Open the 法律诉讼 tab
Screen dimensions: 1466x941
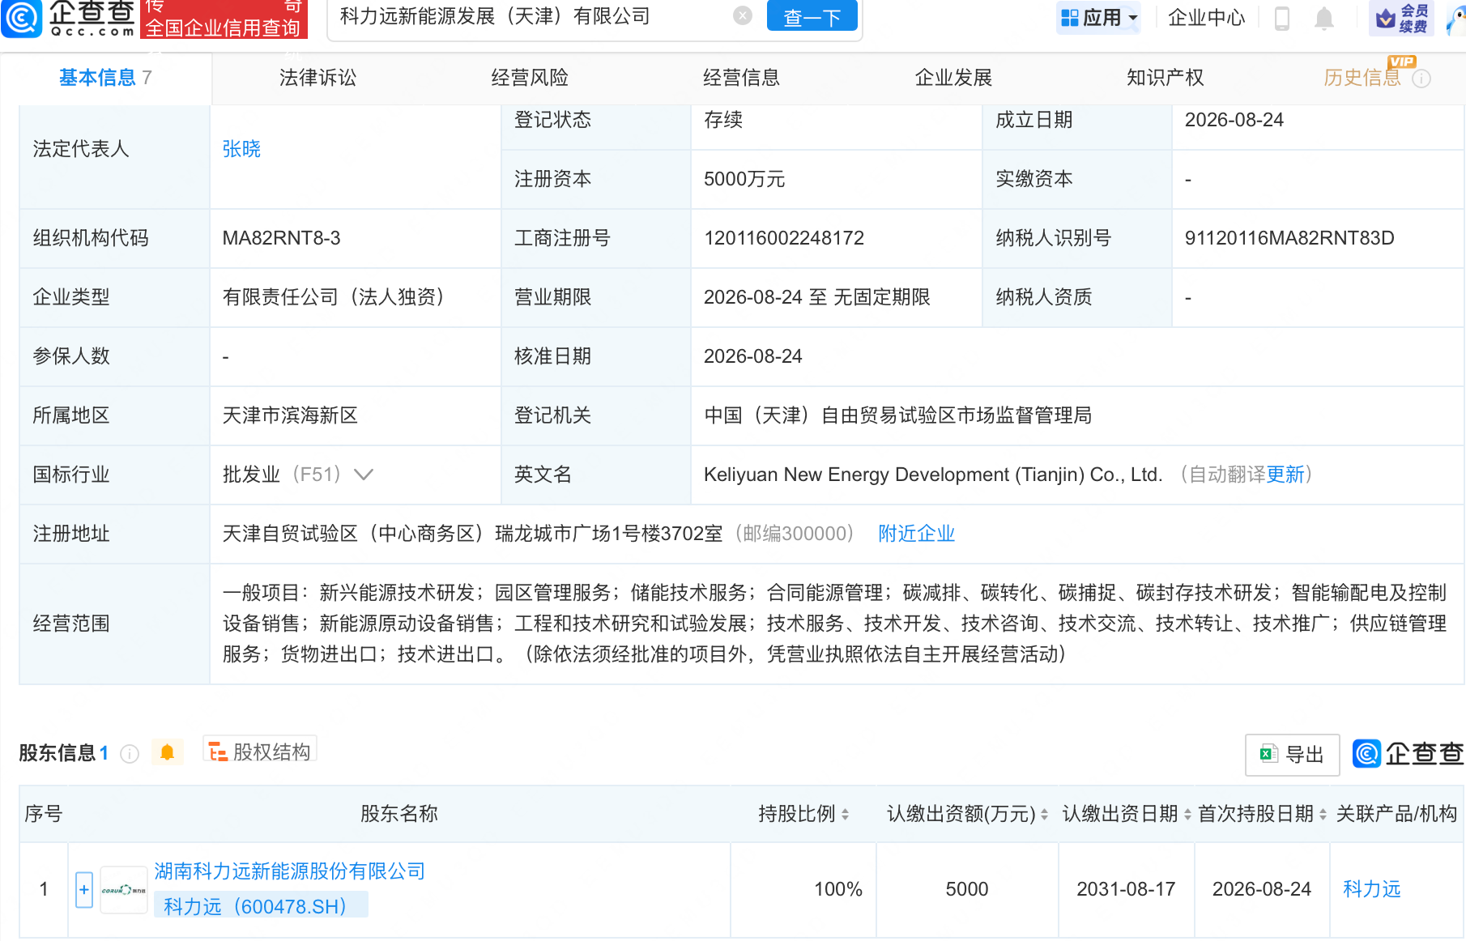click(x=317, y=78)
